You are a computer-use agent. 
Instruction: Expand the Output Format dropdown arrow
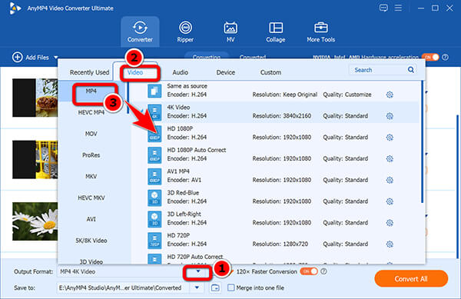(x=198, y=271)
